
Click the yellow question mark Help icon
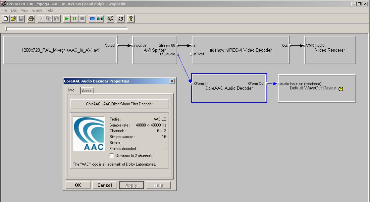pos(131,19)
